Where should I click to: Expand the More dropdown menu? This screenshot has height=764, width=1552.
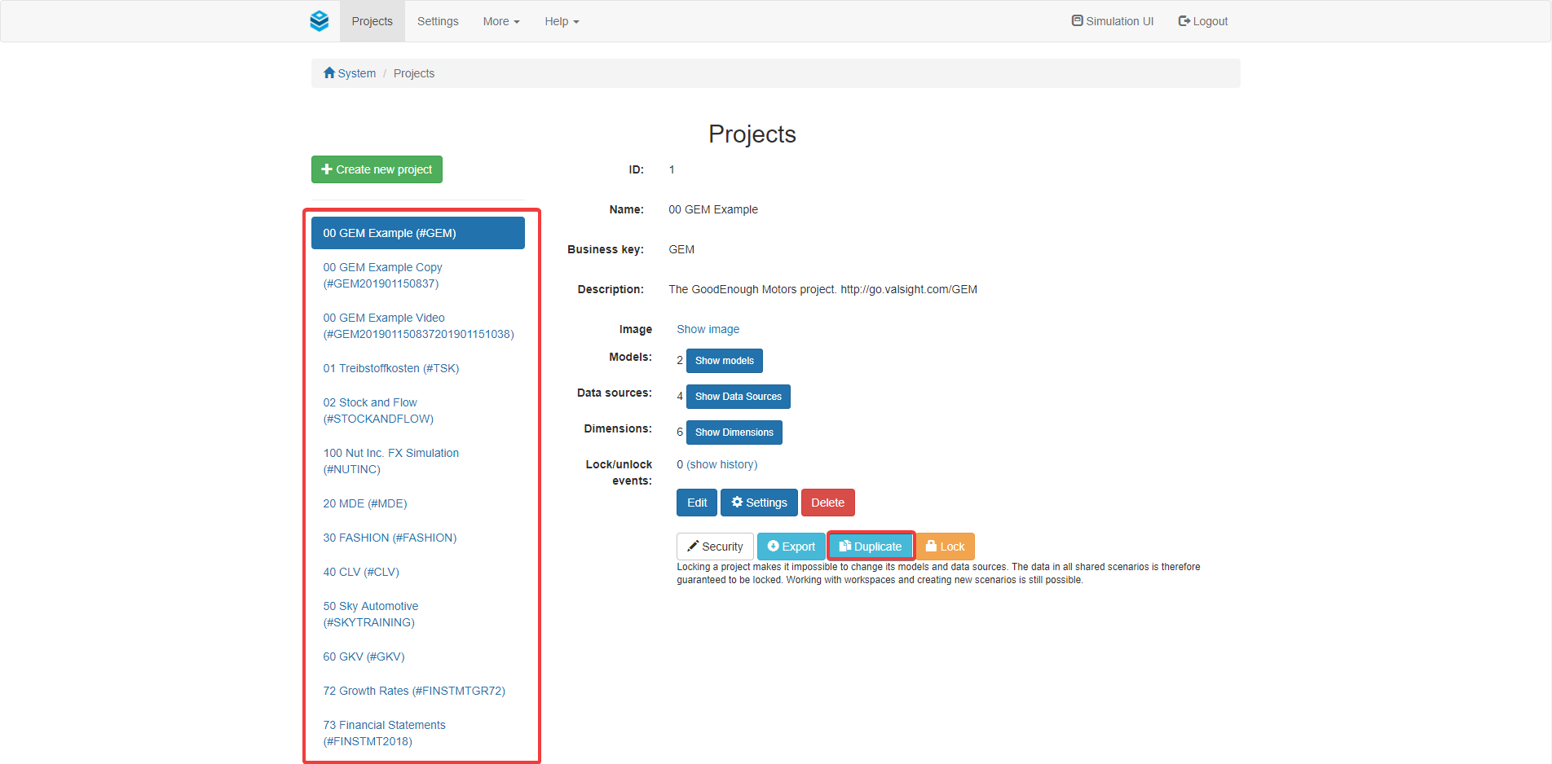pyautogui.click(x=500, y=21)
